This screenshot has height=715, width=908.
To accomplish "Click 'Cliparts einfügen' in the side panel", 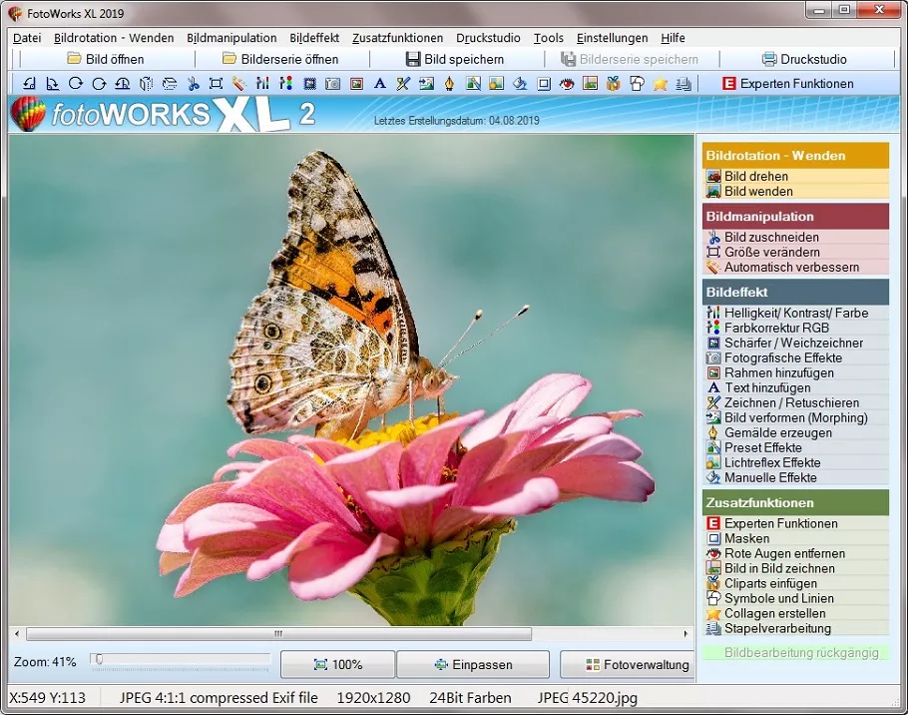I will pyautogui.click(x=769, y=584).
